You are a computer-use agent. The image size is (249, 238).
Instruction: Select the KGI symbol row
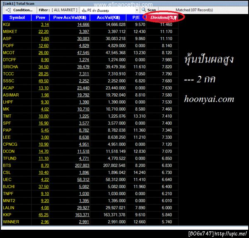[x=7, y=24]
